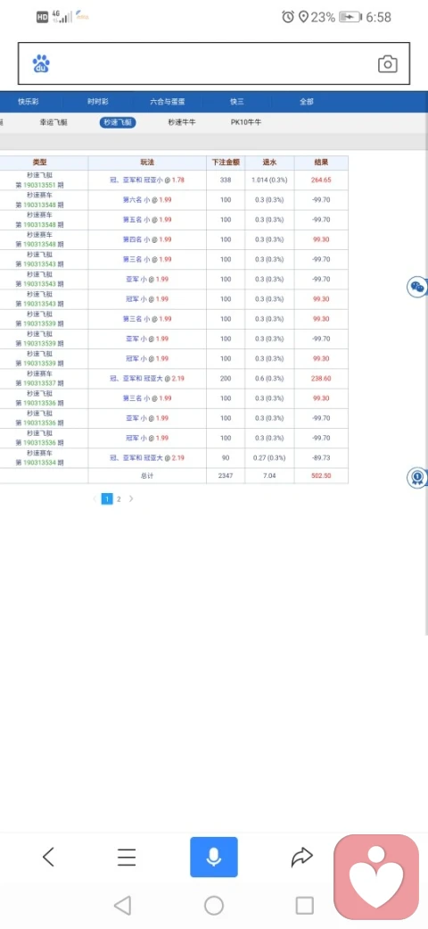Tap the blue microphone voice search button
428x929 pixels.
click(x=214, y=857)
